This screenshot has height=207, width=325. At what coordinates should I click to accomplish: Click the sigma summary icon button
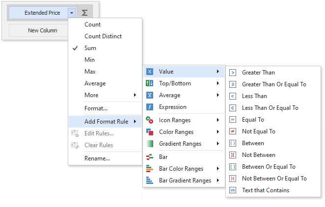[84, 13]
